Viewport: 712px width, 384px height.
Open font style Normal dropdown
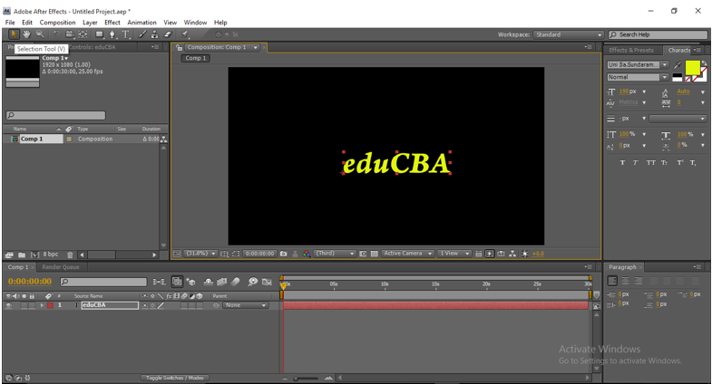(x=638, y=78)
